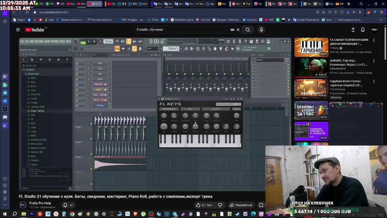Adjust the FL Keys Tune knob
Viewport: 387px width, 218px height.
pos(236,116)
